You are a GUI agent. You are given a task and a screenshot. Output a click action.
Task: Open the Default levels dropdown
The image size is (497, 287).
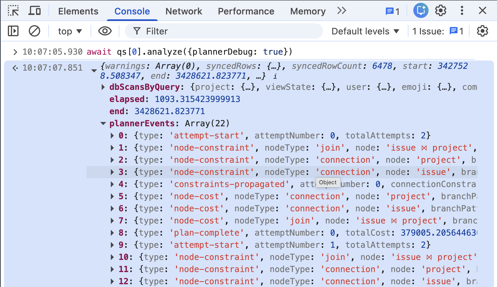365,31
